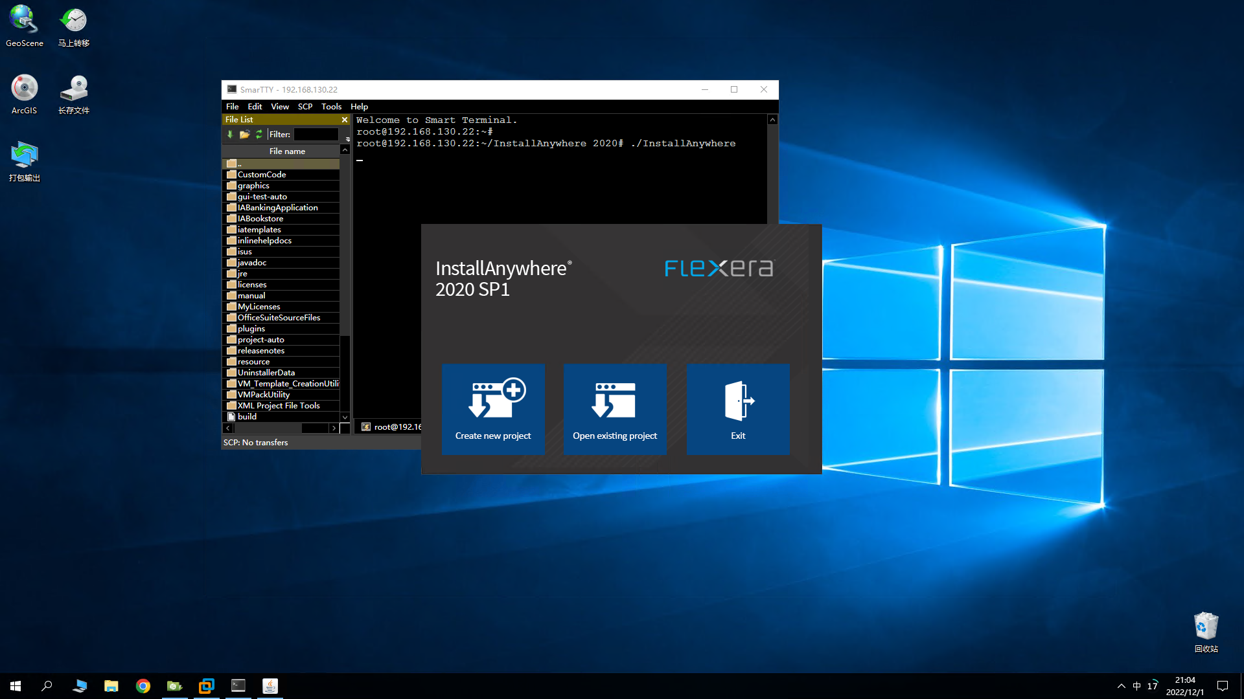Select the project-auto folder
The image size is (1244, 699).
click(281, 340)
